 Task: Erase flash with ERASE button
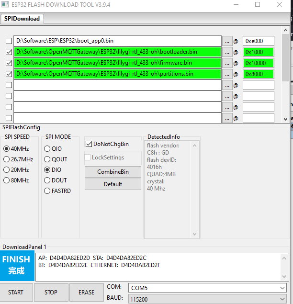tap(87, 293)
